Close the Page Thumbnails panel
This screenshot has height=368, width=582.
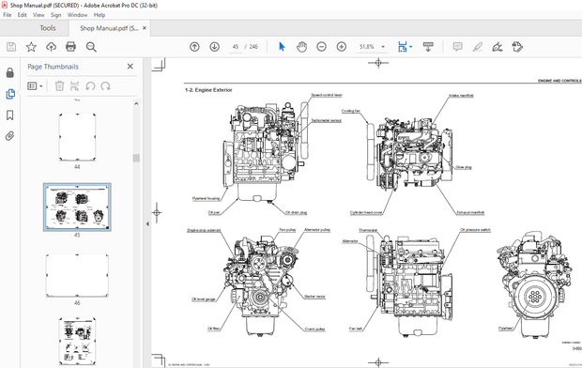[x=130, y=66]
